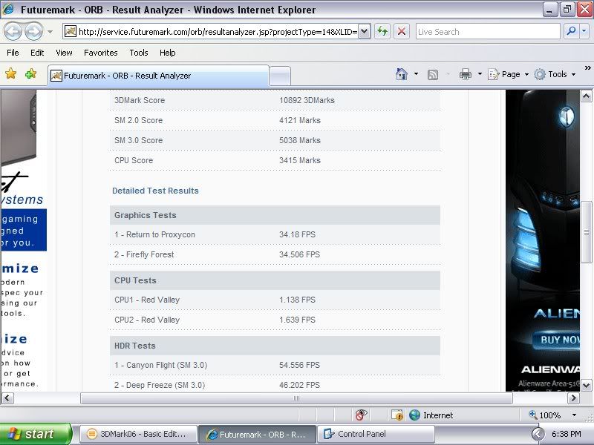Click the status bar security warning icon

coord(397,415)
